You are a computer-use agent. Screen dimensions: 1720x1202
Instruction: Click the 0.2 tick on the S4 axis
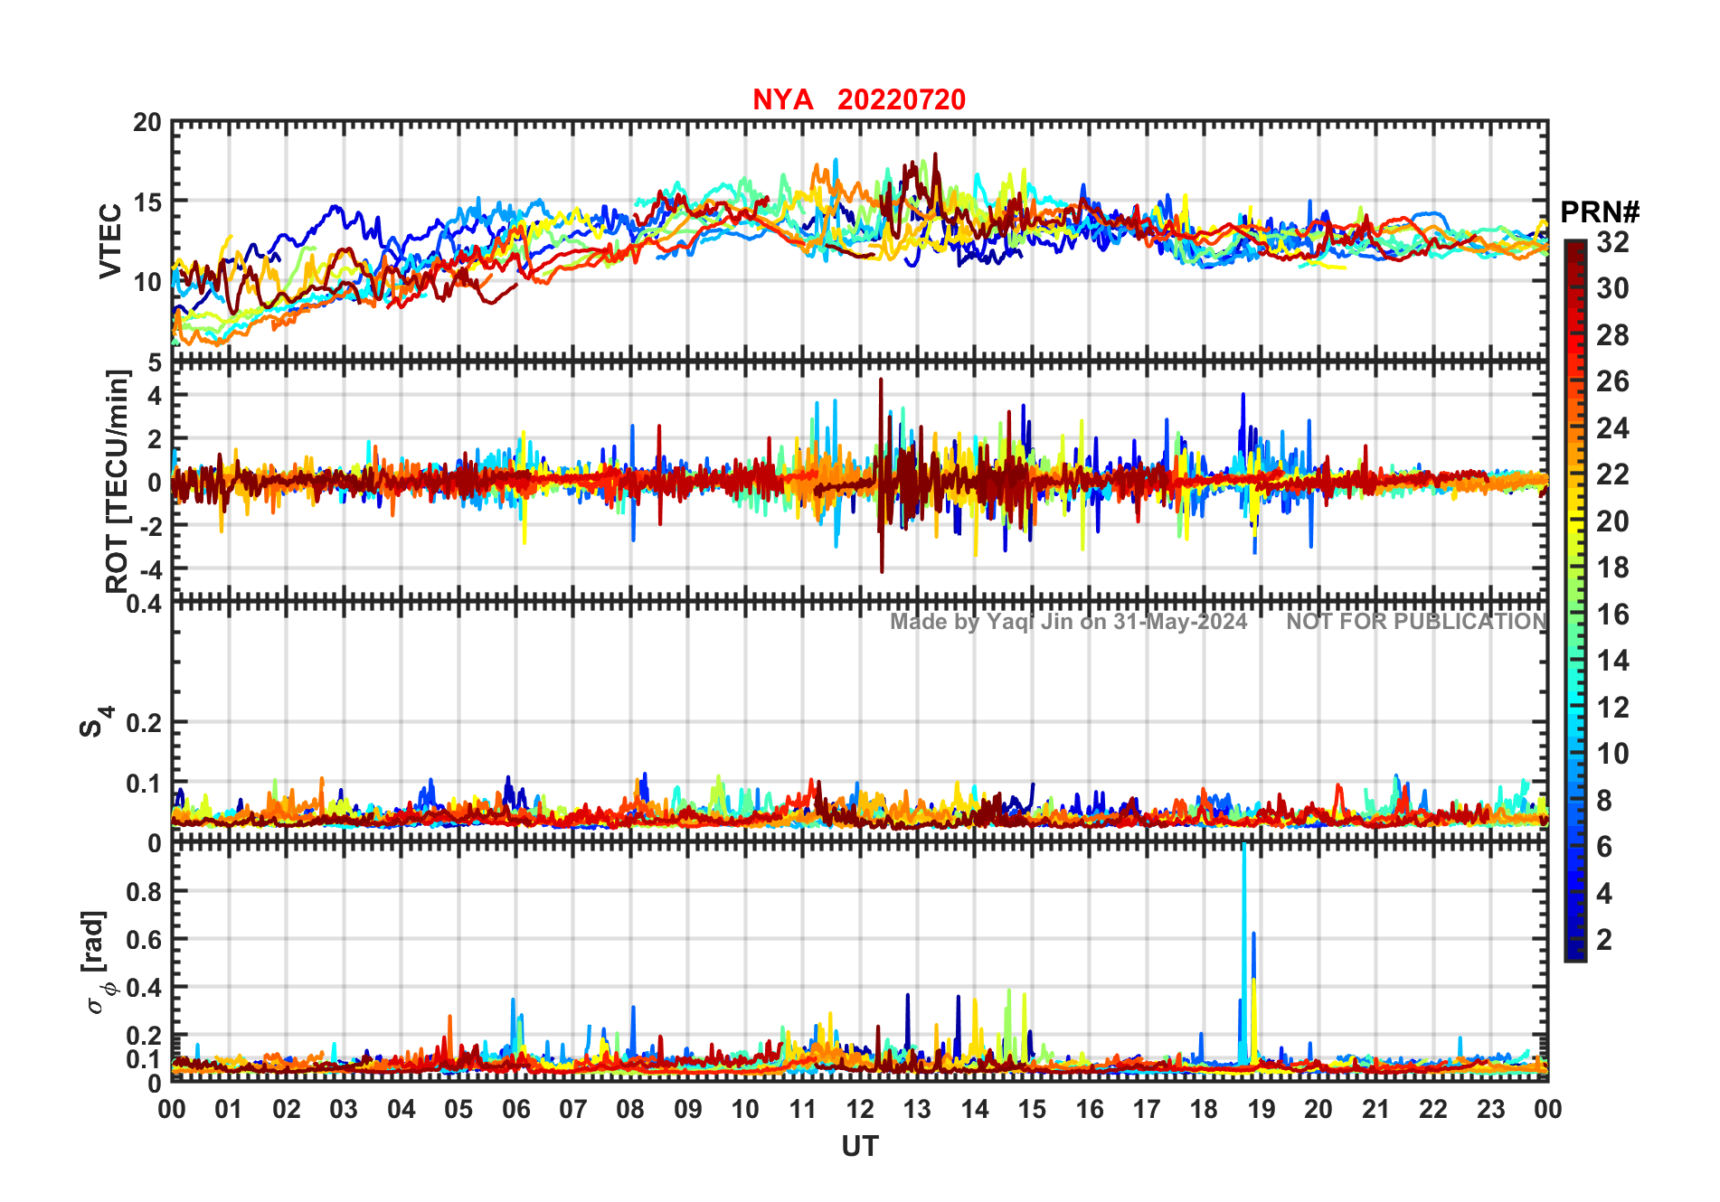(144, 722)
